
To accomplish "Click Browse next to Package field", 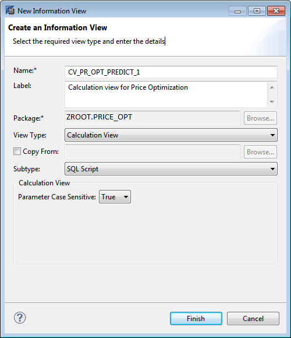I will pyautogui.click(x=260, y=118).
